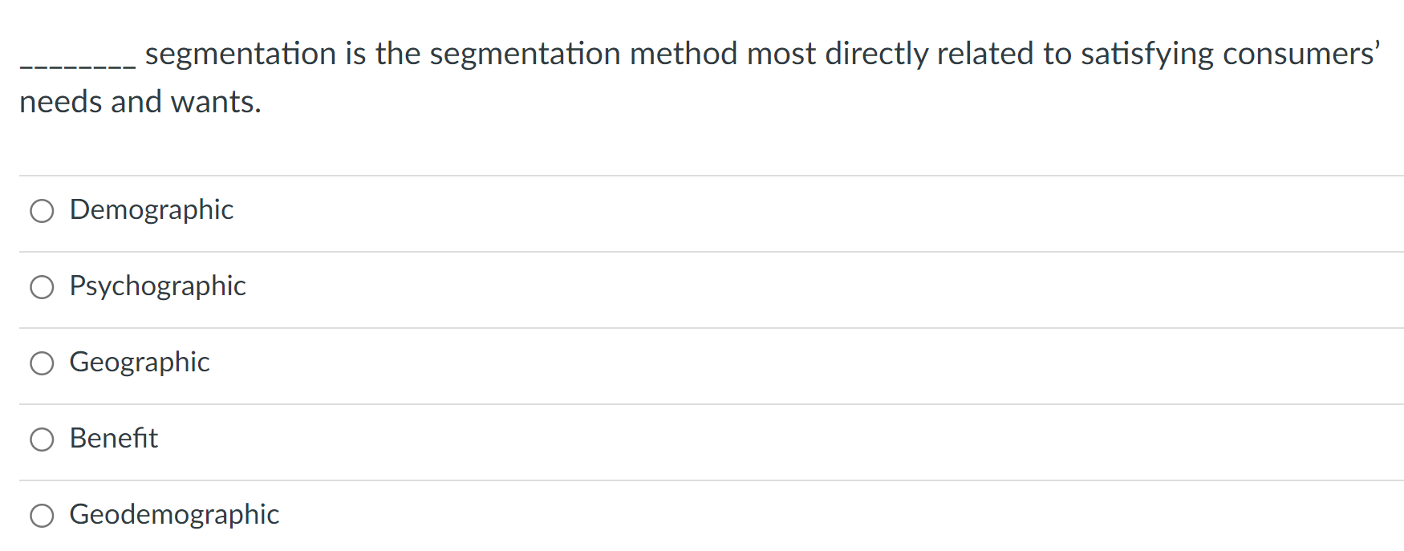
Task: Click the Demographic answer label
Action: click(x=151, y=210)
